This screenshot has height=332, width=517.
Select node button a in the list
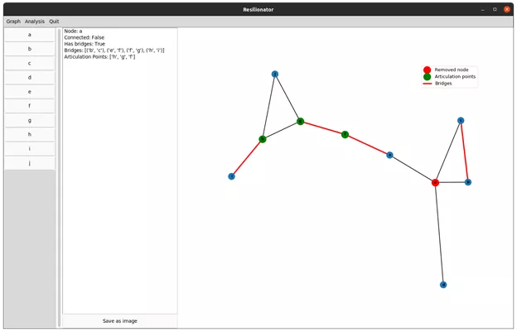point(30,35)
